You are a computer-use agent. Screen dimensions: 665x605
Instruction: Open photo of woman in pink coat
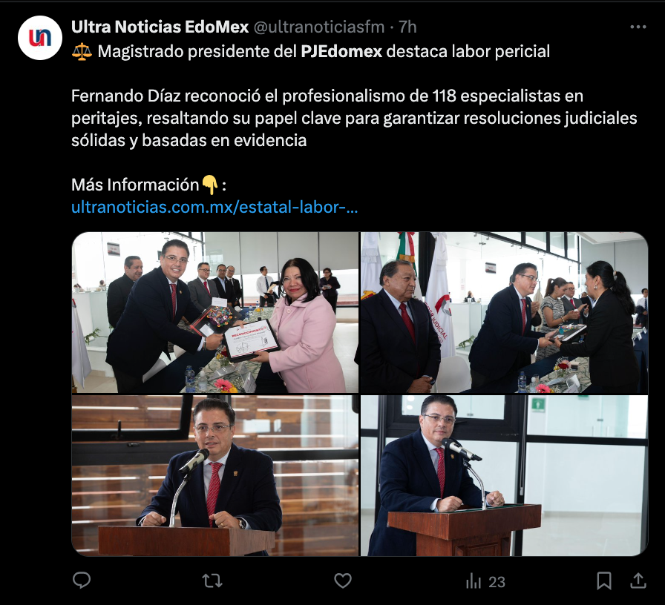[x=215, y=313]
